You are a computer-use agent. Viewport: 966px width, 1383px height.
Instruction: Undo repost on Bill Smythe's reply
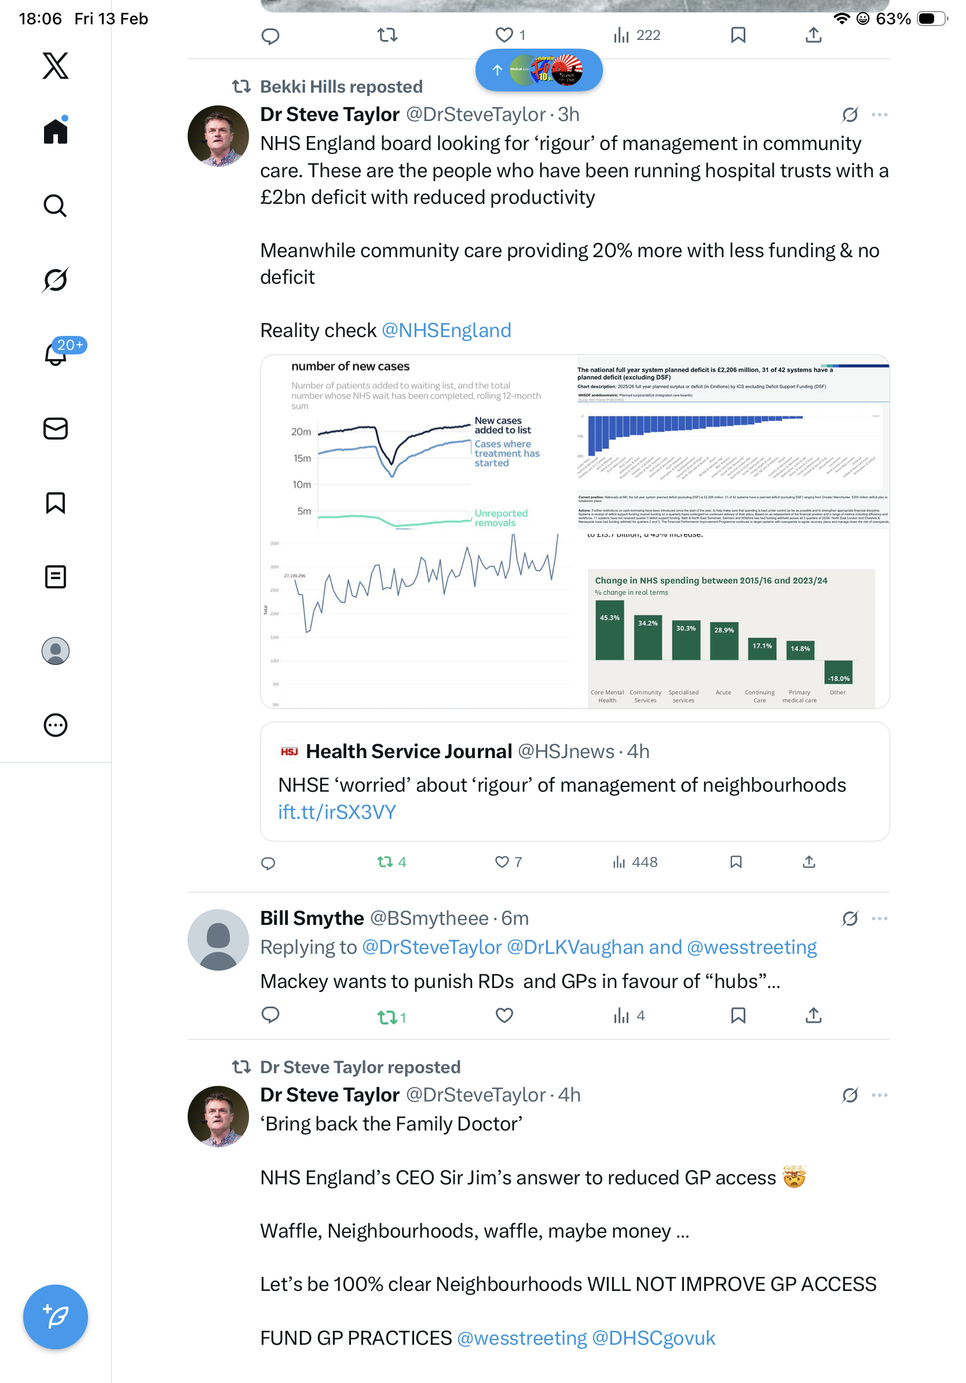click(386, 1017)
